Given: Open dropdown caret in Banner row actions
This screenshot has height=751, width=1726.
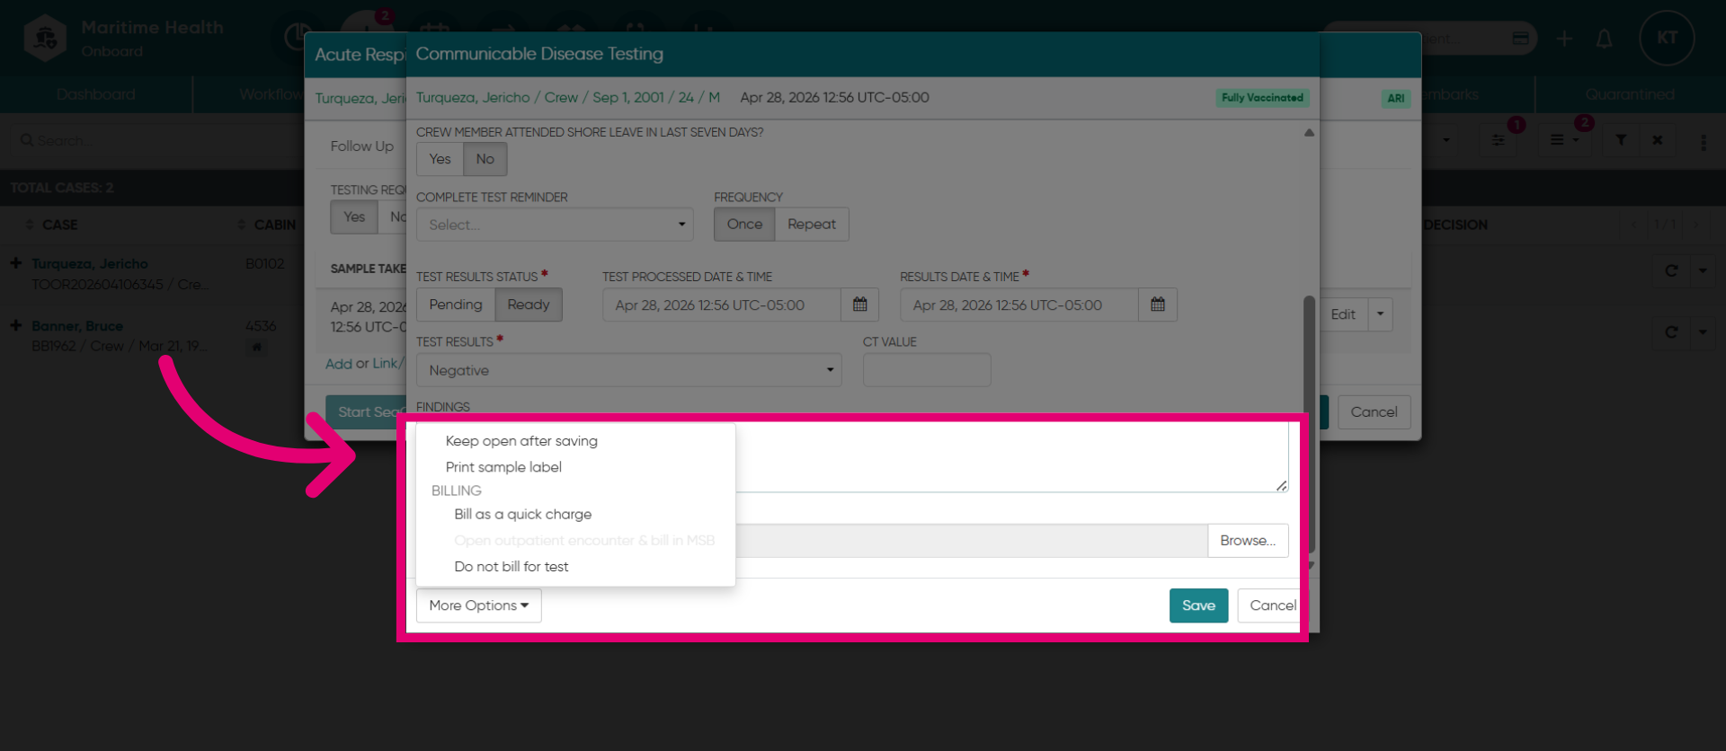Looking at the screenshot, I should [x=1703, y=332].
